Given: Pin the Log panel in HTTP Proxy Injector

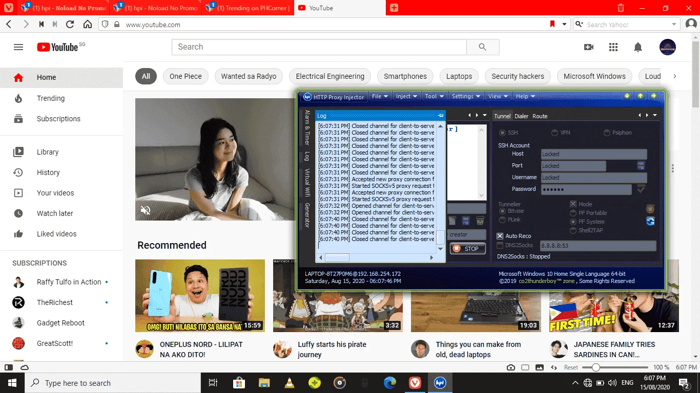Looking at the screenshot, I should (x=441, y=116).
